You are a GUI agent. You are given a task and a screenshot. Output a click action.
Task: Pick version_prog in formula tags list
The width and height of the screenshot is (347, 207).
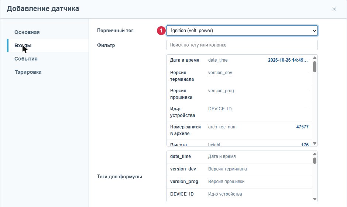pyautogui.click(x=240, y=182)
